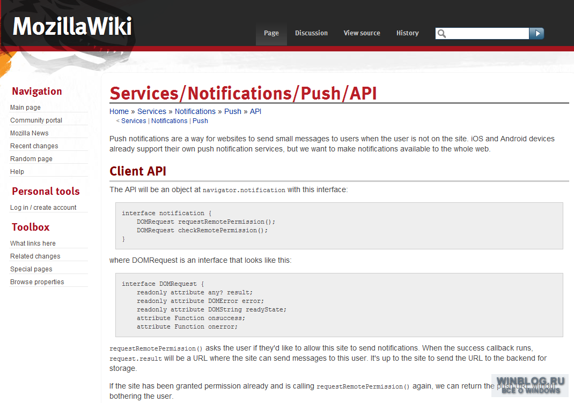
Task: Open the Help link in sidebar
Action: [17, 171]
